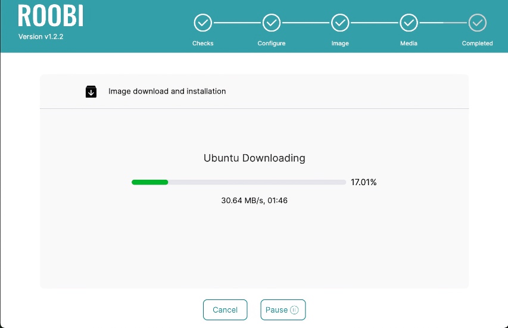Click the Version v1.2.2 text
This screenshot has height=328, width=508.
tap(41, 36)
